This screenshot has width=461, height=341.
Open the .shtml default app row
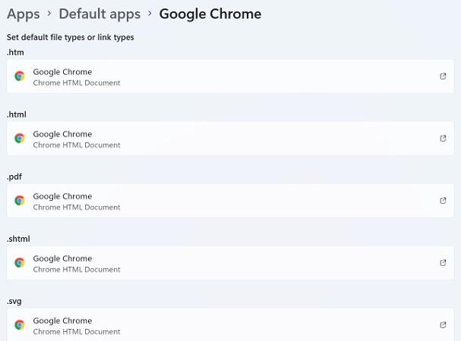[230, 263]
